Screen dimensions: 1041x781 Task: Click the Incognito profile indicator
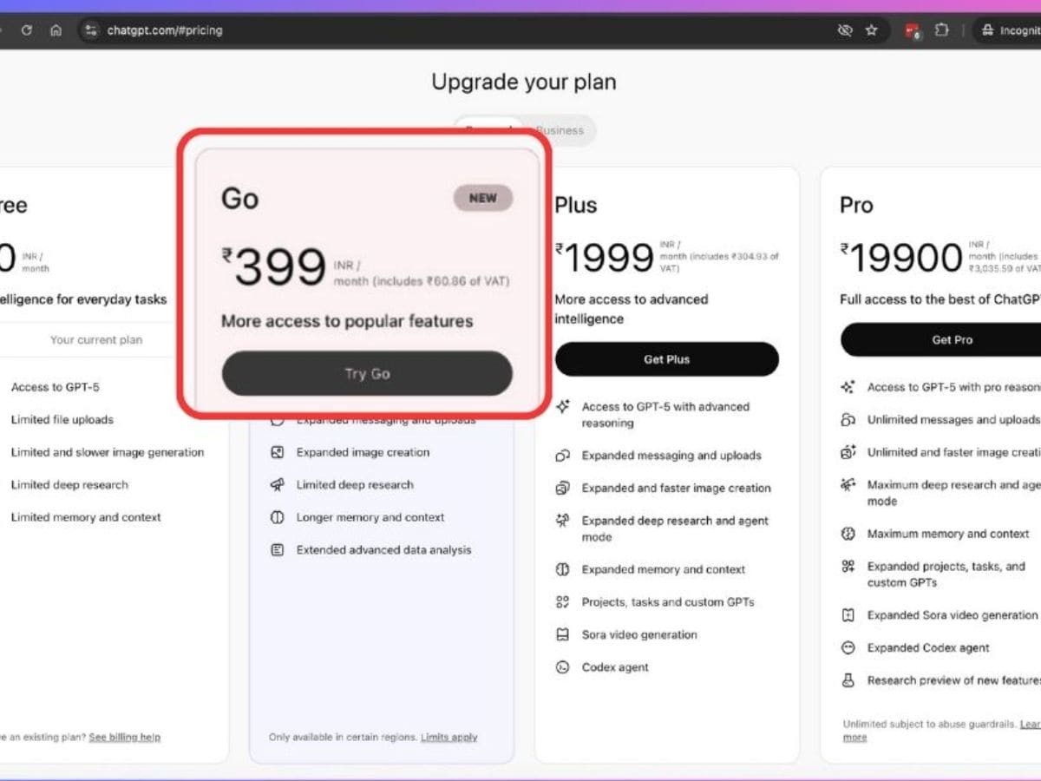(x=1009, y=30)
